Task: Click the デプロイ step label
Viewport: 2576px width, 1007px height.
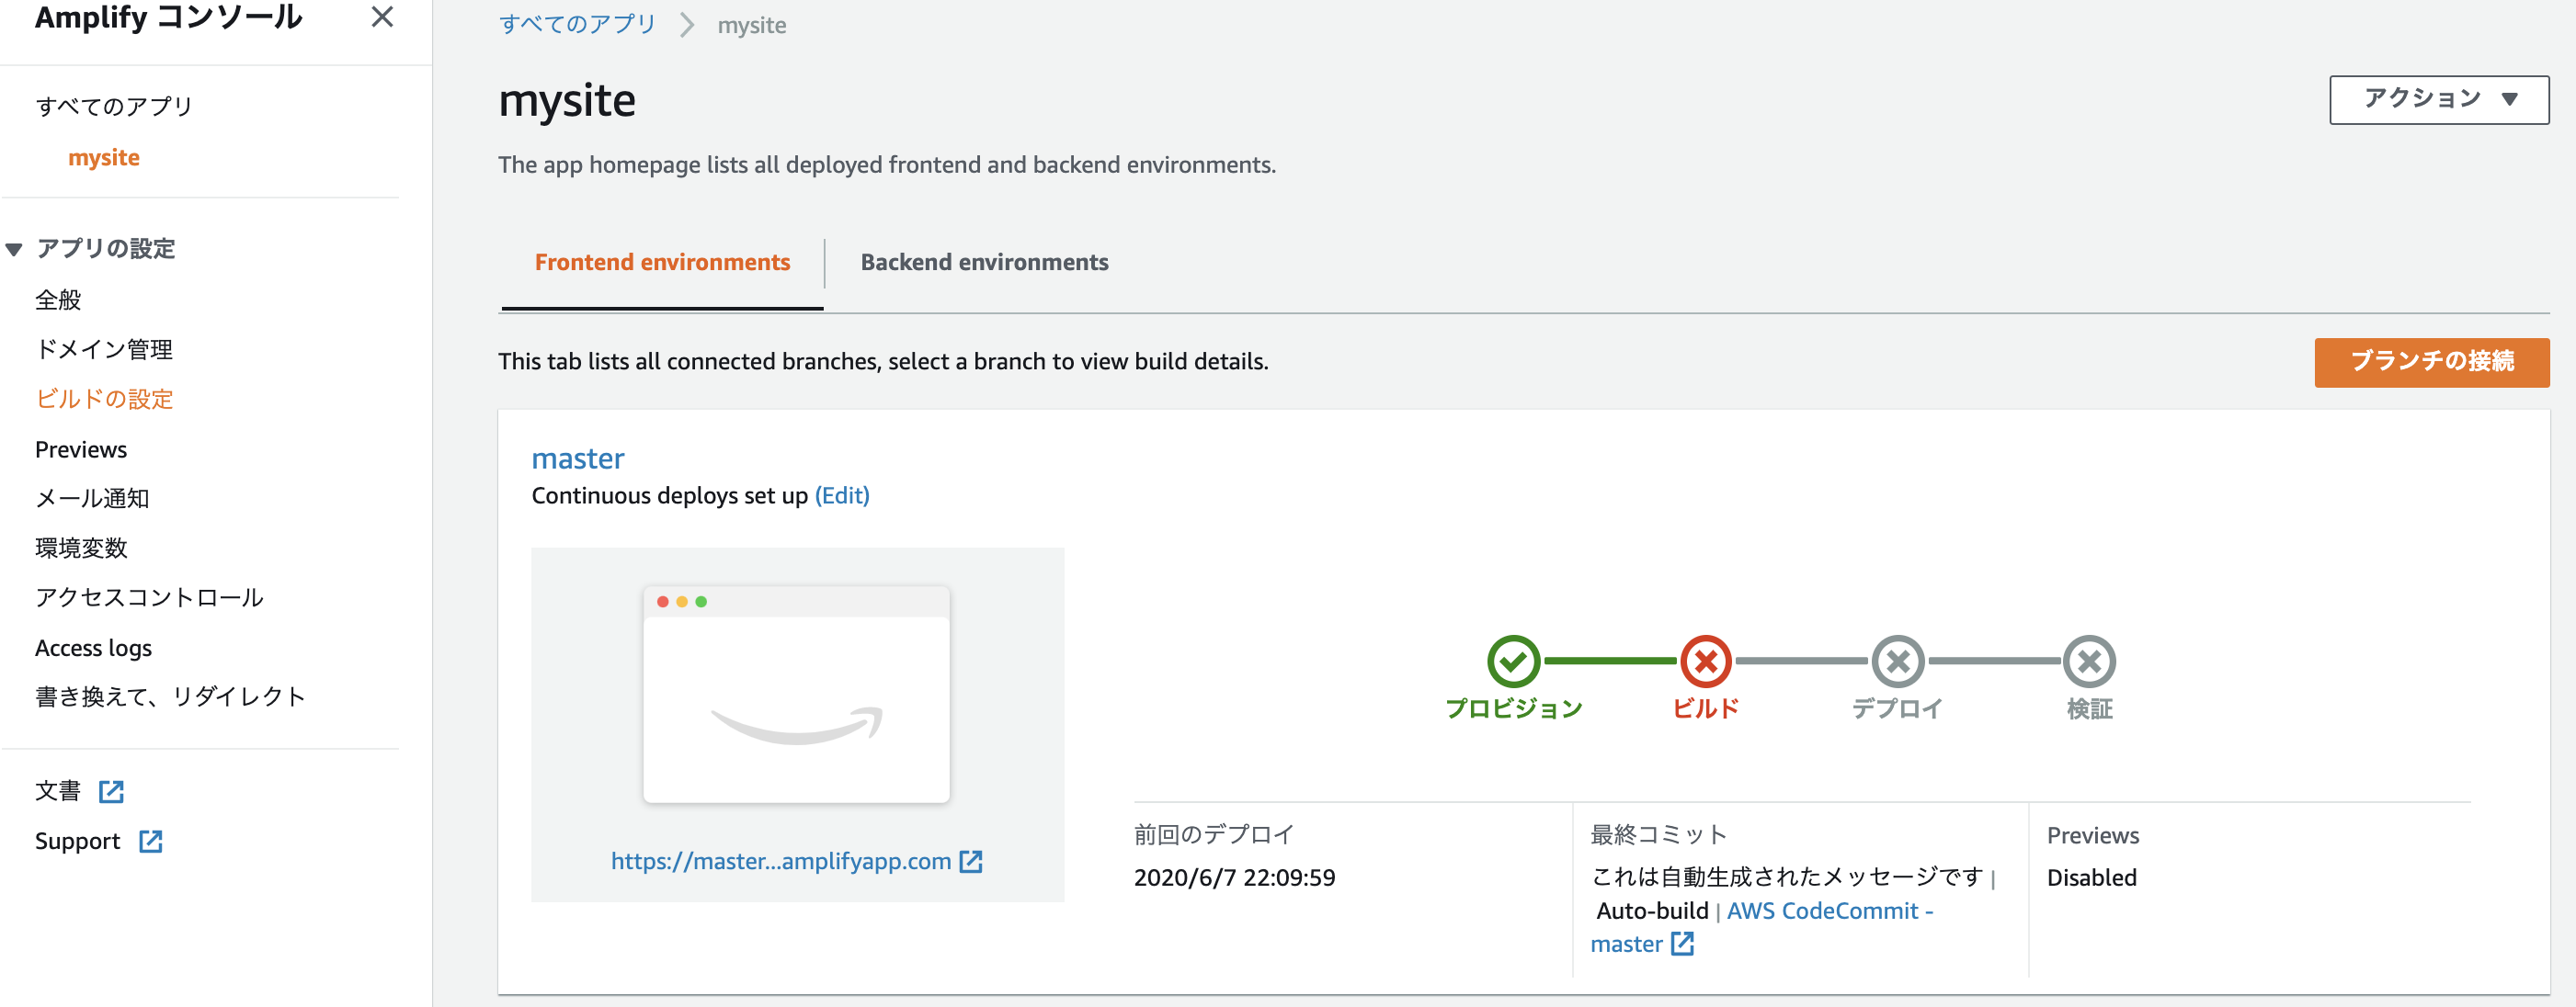Action: tap(1897, 709)
